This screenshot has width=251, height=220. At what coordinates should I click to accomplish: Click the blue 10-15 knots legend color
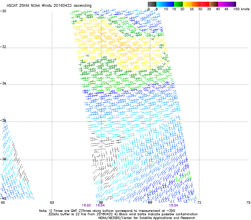170,4
